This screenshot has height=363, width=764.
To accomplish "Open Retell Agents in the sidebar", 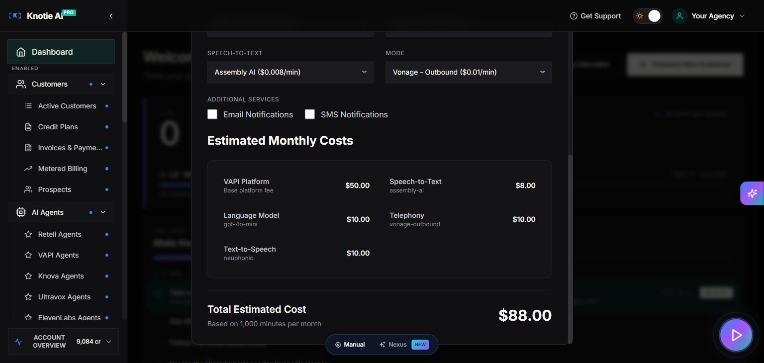I will [60, 234].
